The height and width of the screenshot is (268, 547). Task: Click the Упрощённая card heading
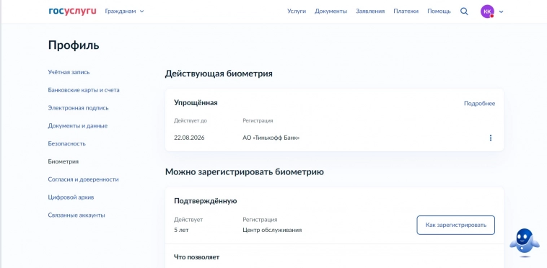click(196, 103)
